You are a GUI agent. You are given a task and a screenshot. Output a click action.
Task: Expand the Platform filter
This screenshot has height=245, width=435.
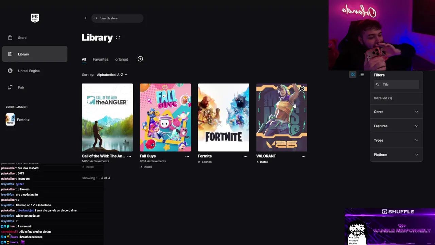click(396, 154)
